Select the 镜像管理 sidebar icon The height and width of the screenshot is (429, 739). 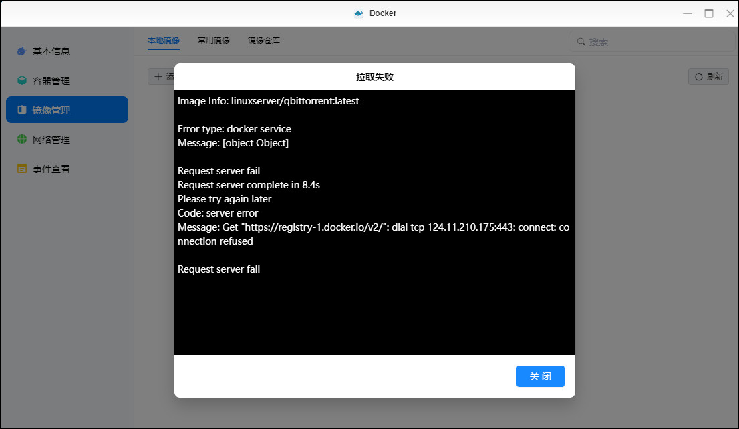[x=22, y=110]
